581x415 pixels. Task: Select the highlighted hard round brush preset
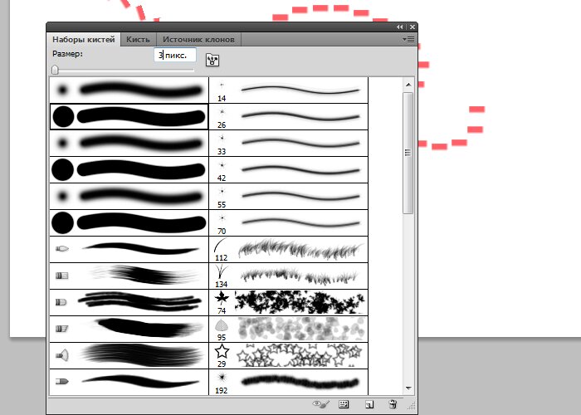[129, 116]
